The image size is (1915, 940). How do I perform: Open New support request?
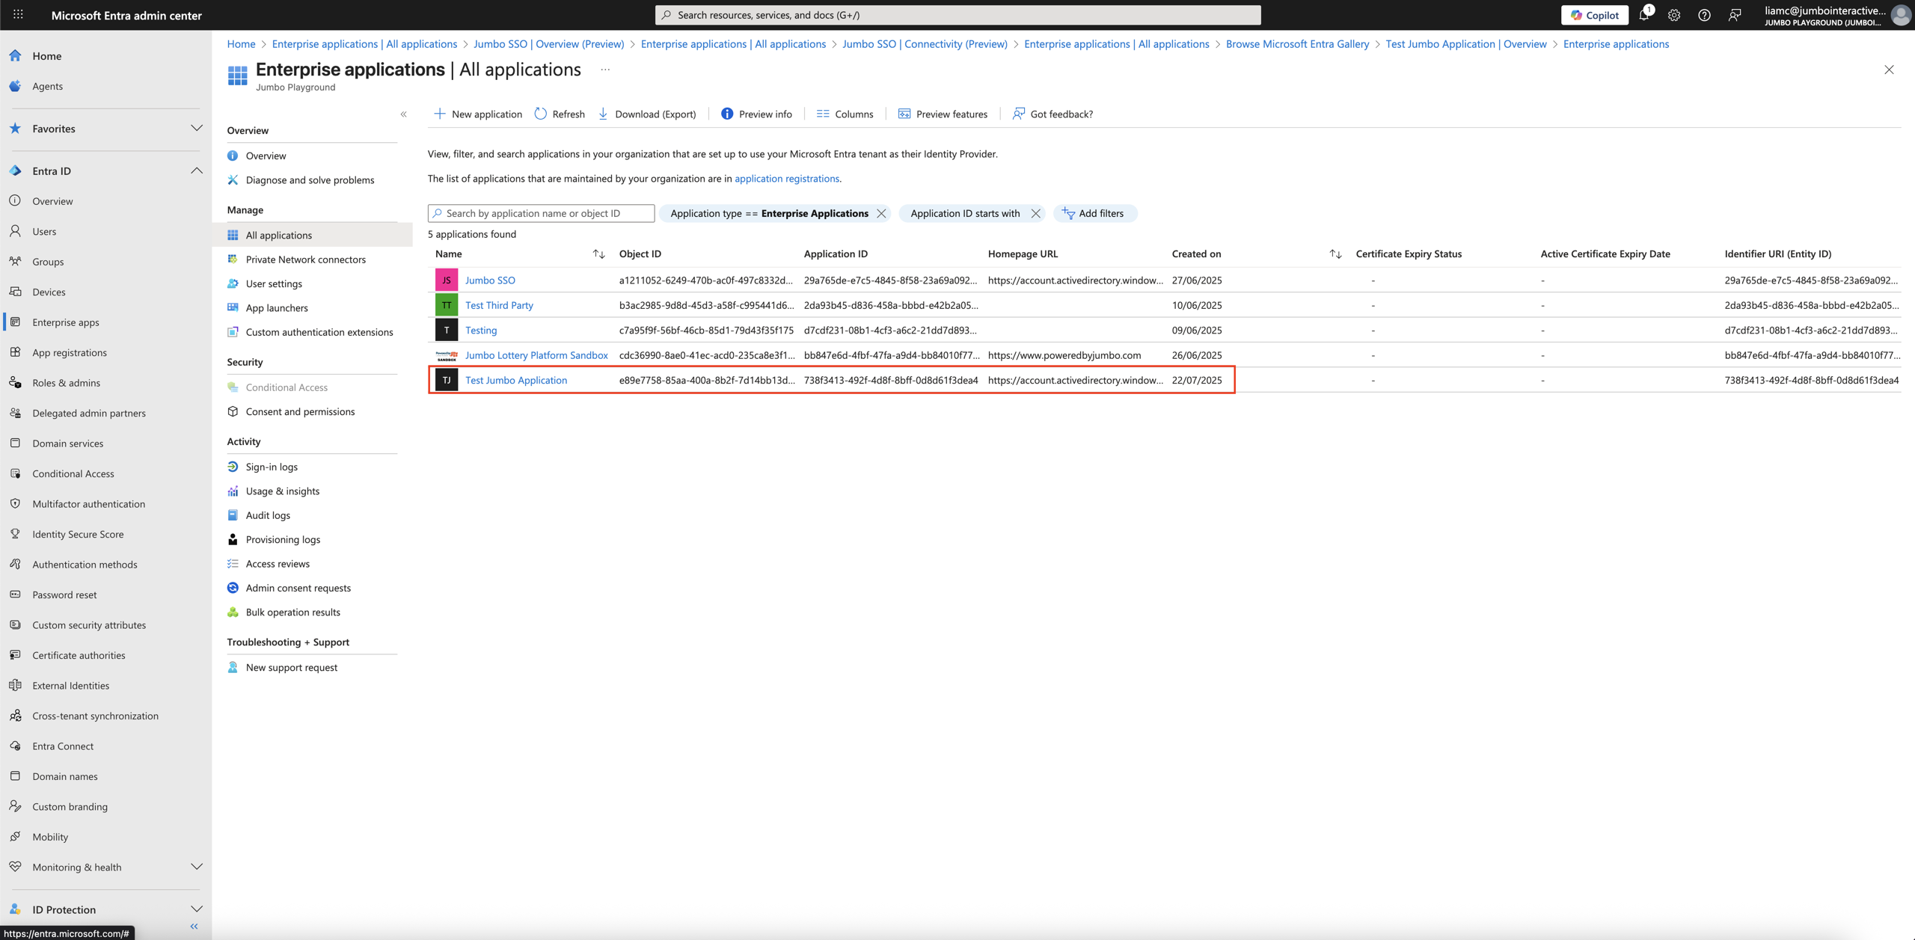291,668
